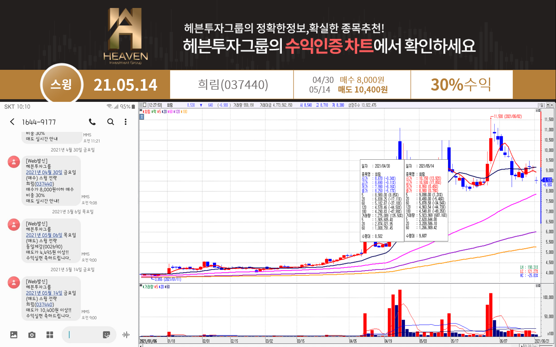The image size is (556, 347).
Task: Open the camera icon in message bar
Action: 32,335
